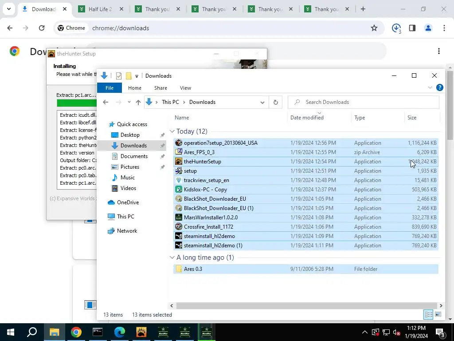Open OneDrive in navigation pane

(x=128, y=202)
